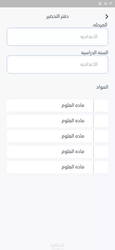Choose the fourth ماده العلوم subject row

coord(58,151)
